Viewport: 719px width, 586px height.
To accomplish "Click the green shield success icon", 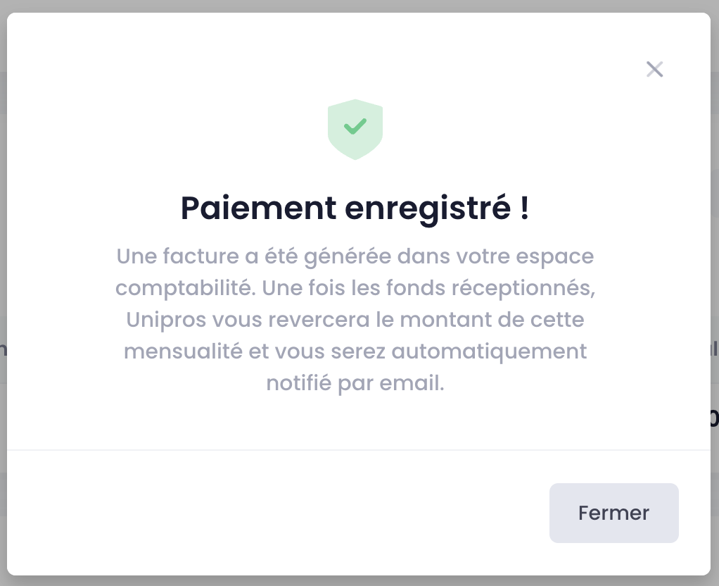I will click(355, 130).
